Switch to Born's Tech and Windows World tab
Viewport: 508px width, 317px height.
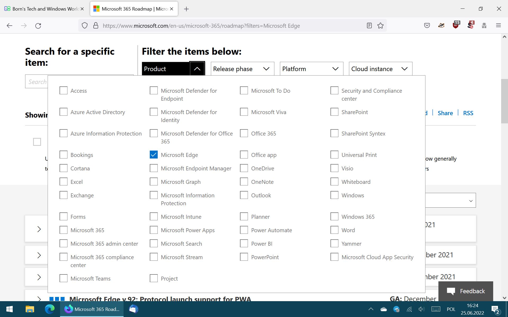44,9
